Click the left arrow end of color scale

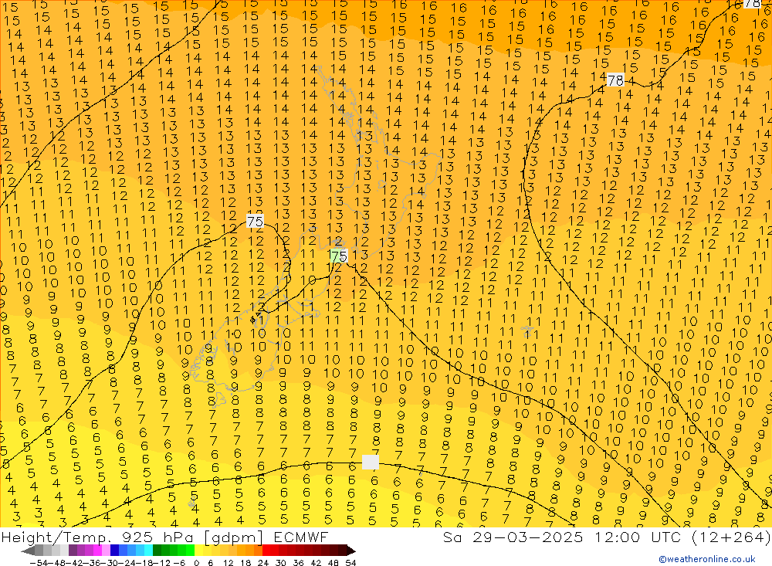(28, 551)
